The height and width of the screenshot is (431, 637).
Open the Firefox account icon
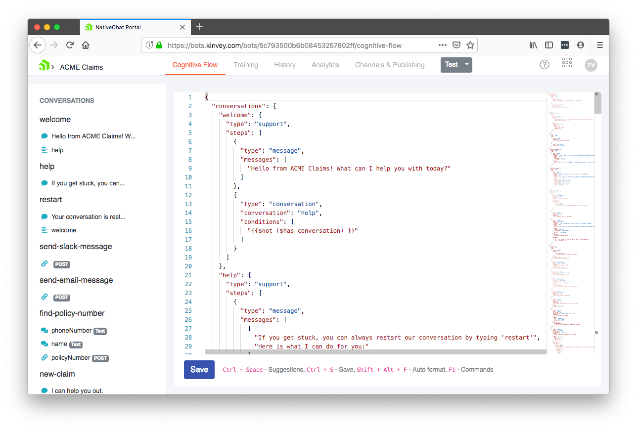[581, 45]
